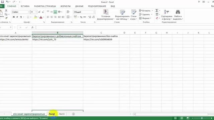Image resolution: width=214 pixels, height=120 pixels.
Task: Toggle align text right
Action: click(x=55, y=17)
